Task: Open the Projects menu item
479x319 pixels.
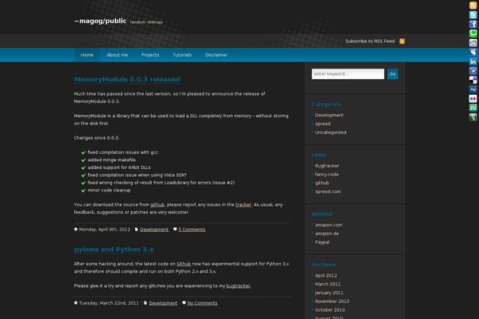Action: (x=150, y=55)
